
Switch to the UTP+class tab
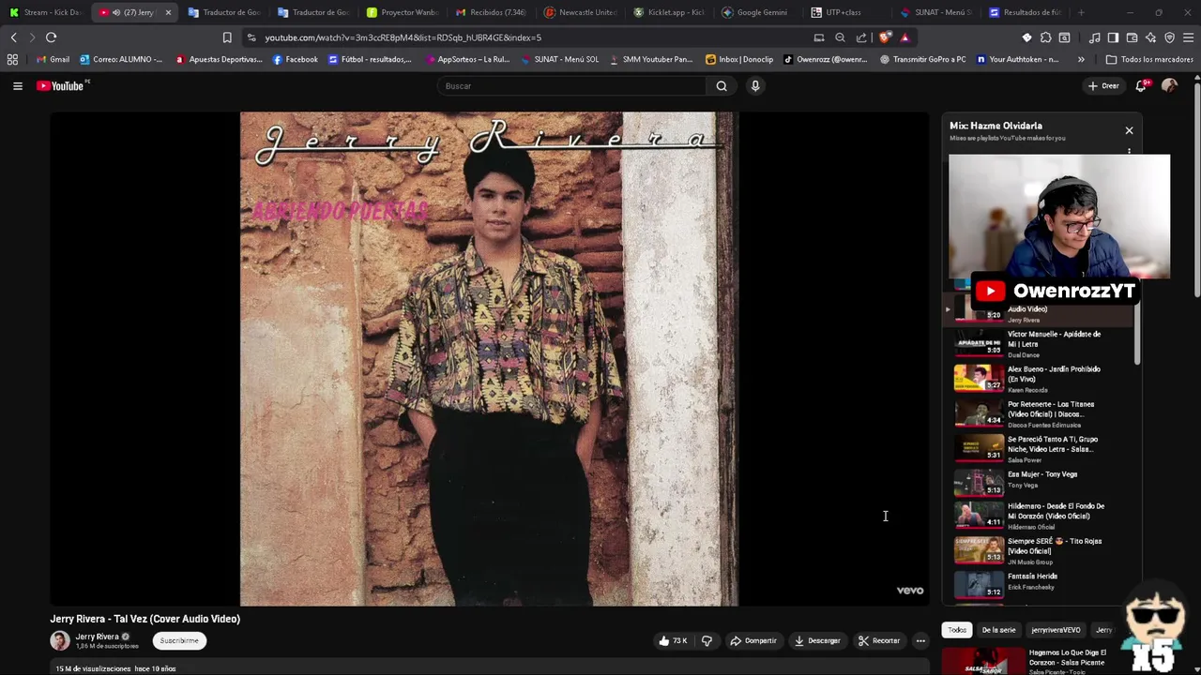click(x=848, y=12)
